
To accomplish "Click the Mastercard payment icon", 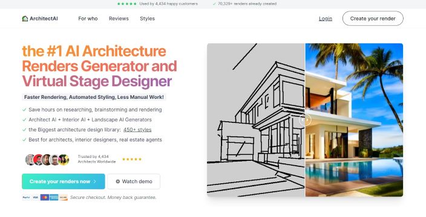I will [x=45, y=198].
